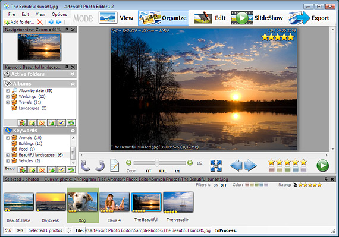Switch to View mode
The height and width of the screenshot is (237, 339).
116,18
